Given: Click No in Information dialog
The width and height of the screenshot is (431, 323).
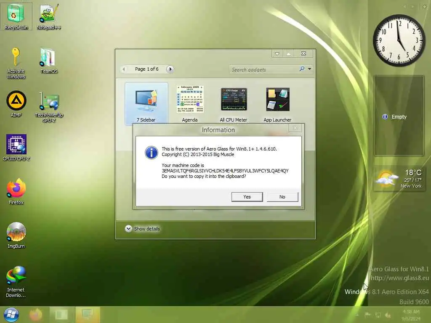Looking at the screenshot, I should pos(282,197).
